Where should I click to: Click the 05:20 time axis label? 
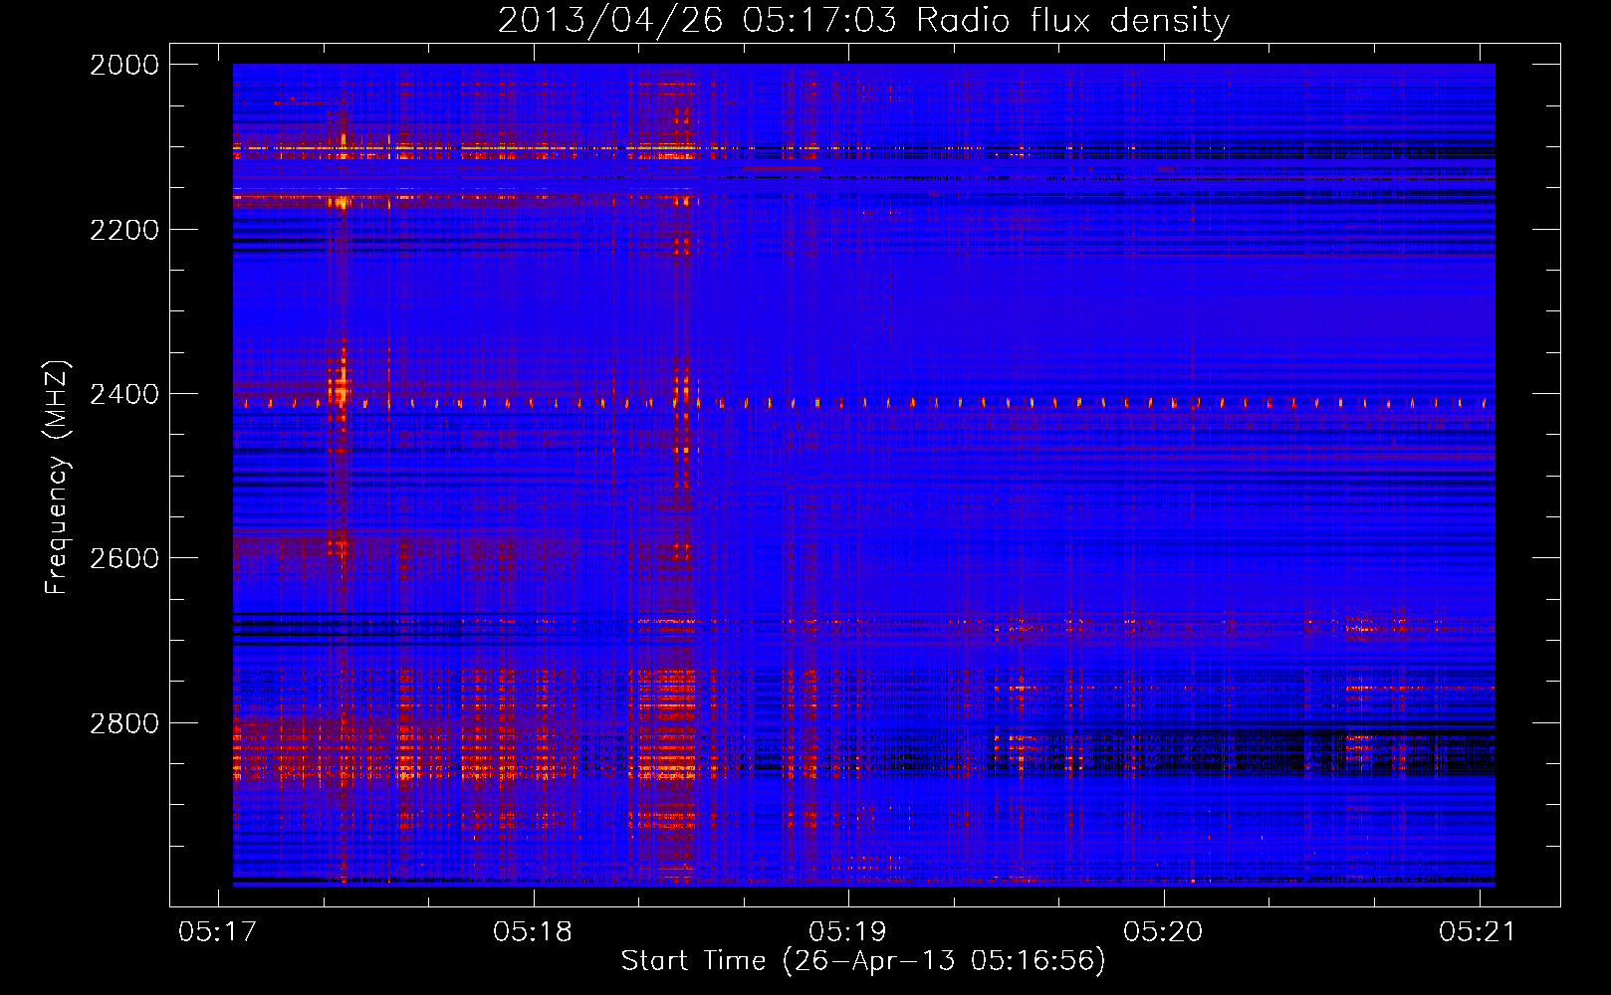click(x=1163, y=932)
